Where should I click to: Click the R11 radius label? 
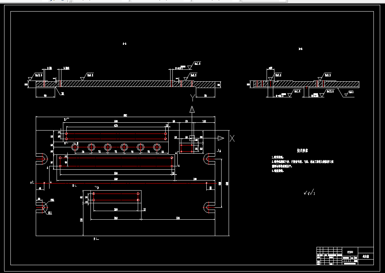[x=50, y=213]
